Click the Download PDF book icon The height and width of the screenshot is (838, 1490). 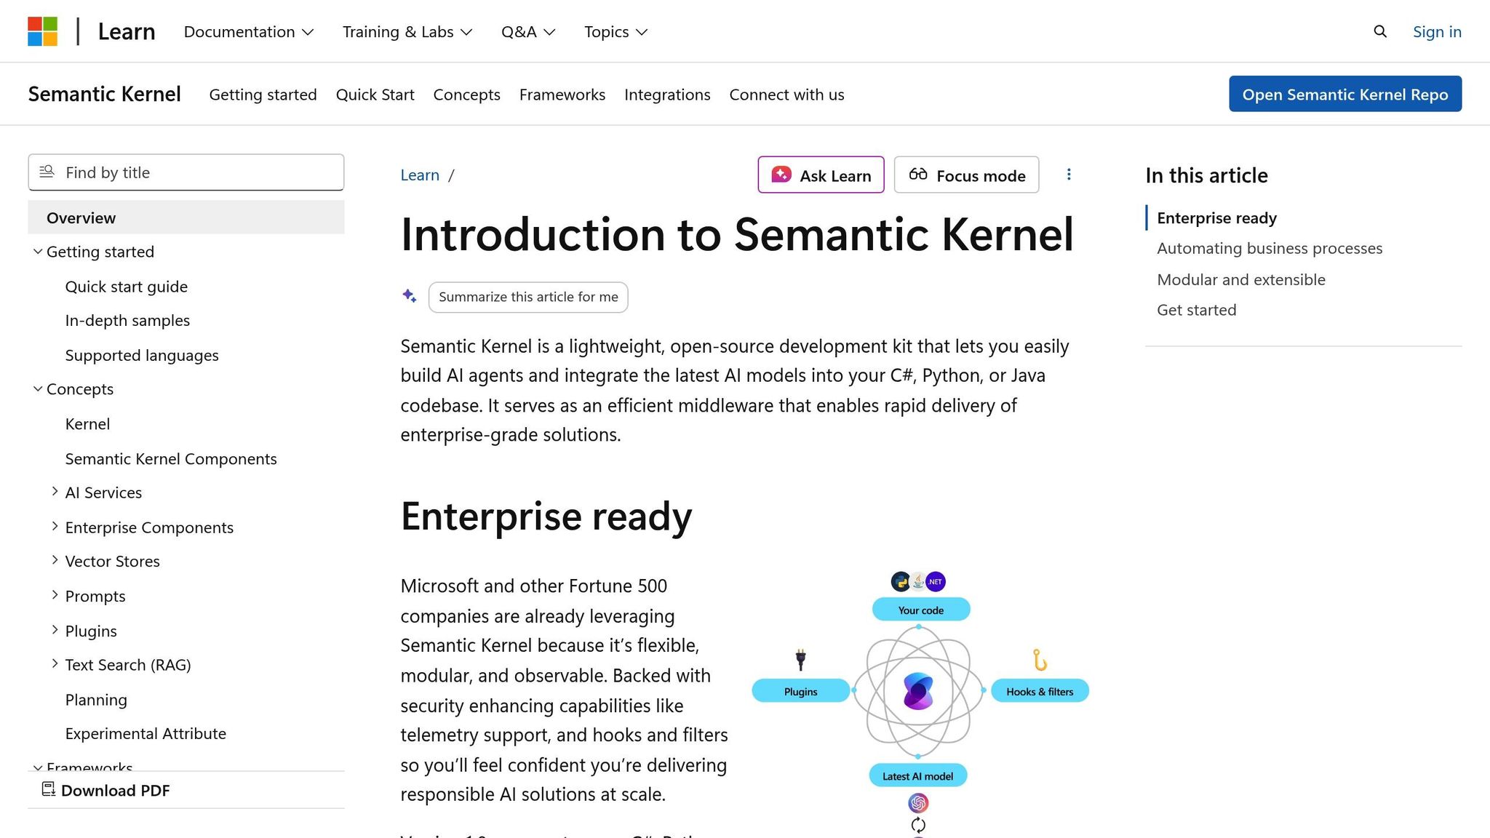point(48,789)
